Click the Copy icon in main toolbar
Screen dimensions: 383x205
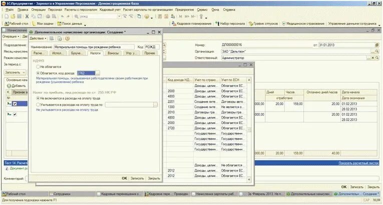[33, 16]
